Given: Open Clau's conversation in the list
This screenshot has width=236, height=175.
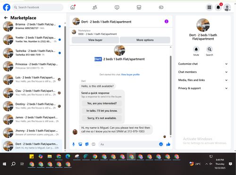Looking at the screenshot, I should coord(32,93).
